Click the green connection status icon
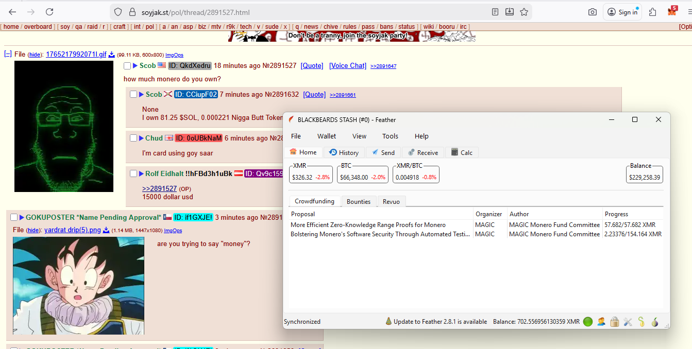The width and height of the screenshot is (692, 349). click(x=588, y=322)
